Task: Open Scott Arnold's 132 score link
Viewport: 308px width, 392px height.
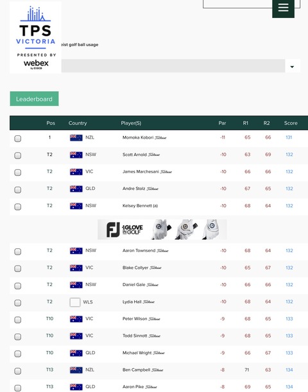Action: [x=289, y=155]
